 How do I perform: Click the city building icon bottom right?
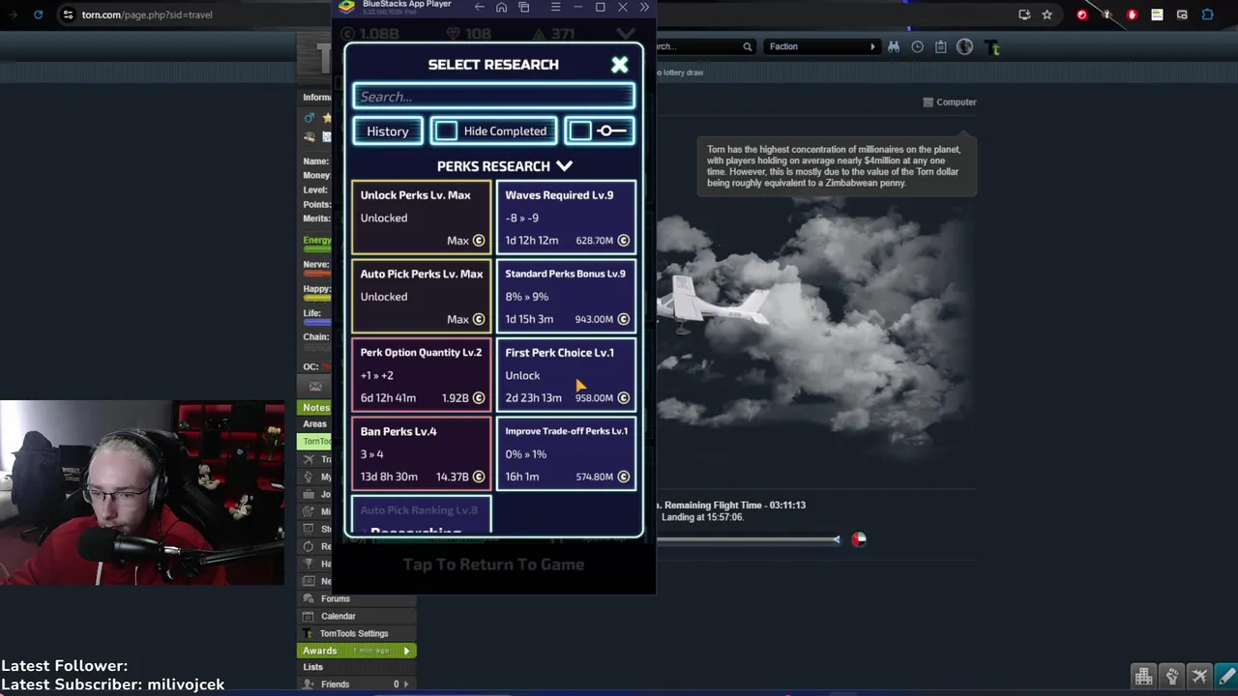tap(1144, 676)
